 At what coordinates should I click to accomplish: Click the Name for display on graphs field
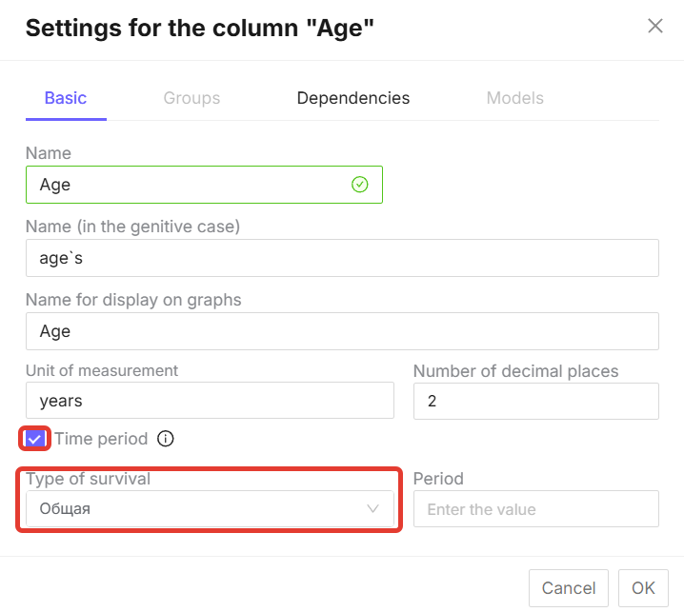pyautogui.click(x=342, y=331)
